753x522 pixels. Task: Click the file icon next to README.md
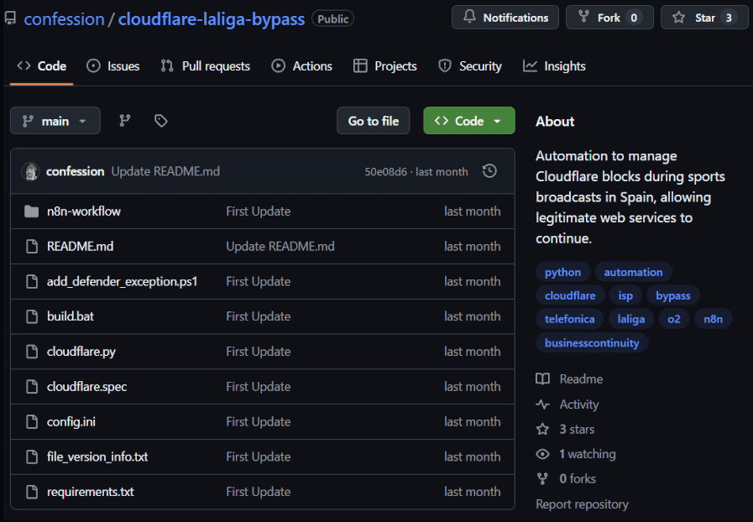coord(32,247)
